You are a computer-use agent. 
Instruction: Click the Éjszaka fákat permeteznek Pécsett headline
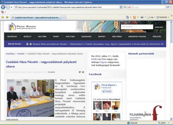click(x=50, y=44)
